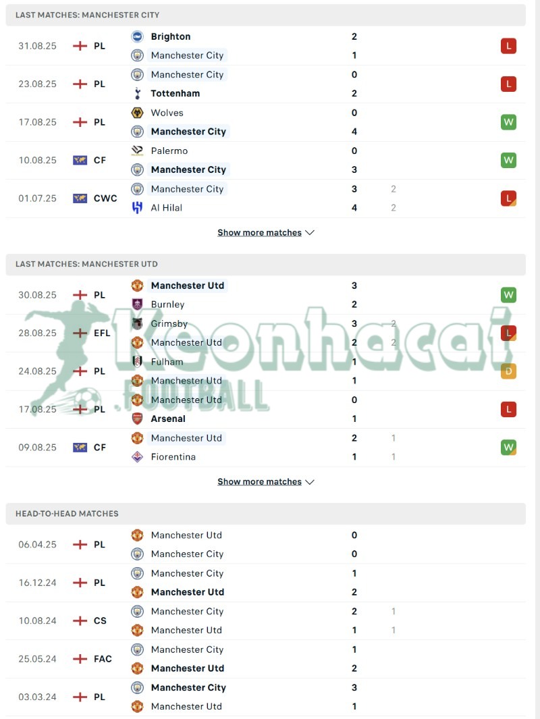Screen dimensions: 540x719
Task: Select the Tottenham club logo
Action: point(138,93)
